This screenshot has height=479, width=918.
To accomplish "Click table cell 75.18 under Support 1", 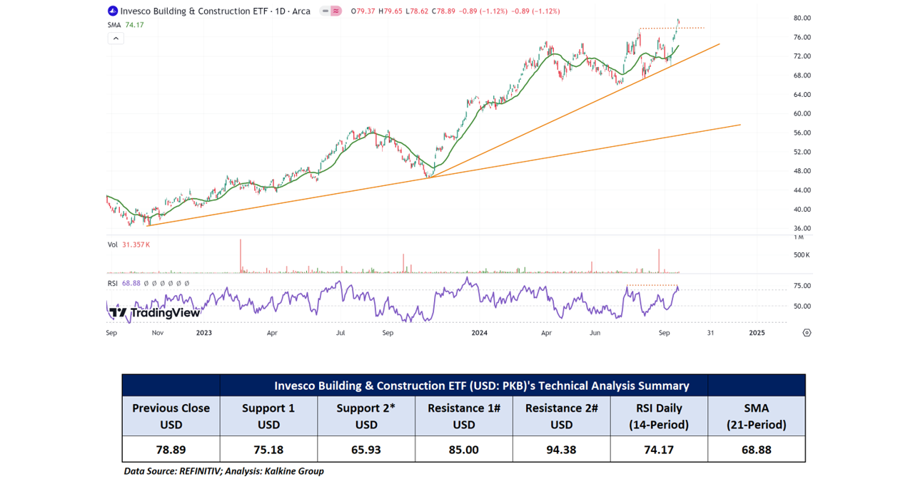I will pyautogui.click(x=268, y=450).
